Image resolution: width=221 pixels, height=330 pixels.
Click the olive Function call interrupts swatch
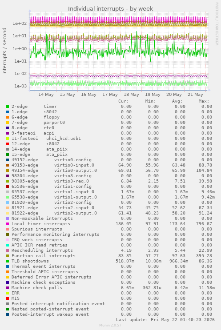8,256
